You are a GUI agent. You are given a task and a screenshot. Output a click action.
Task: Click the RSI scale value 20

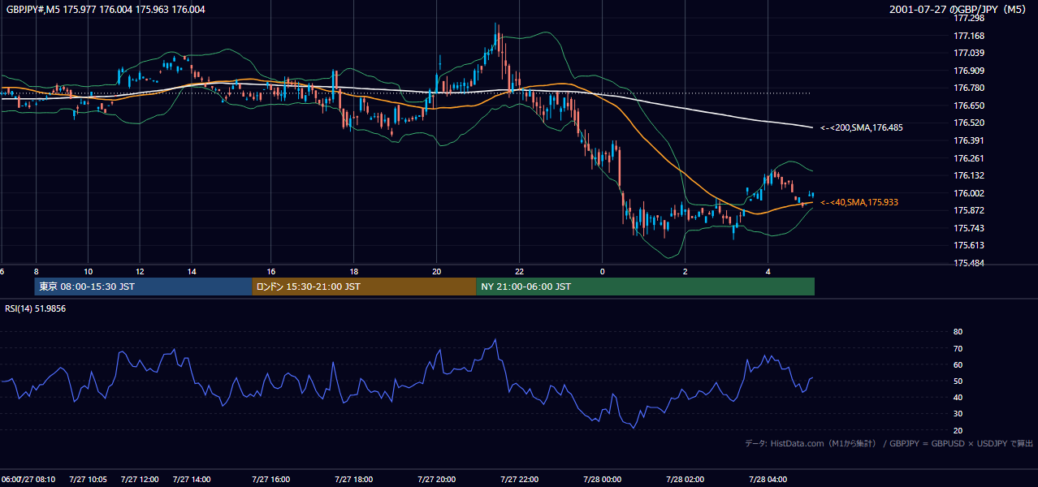958,430
